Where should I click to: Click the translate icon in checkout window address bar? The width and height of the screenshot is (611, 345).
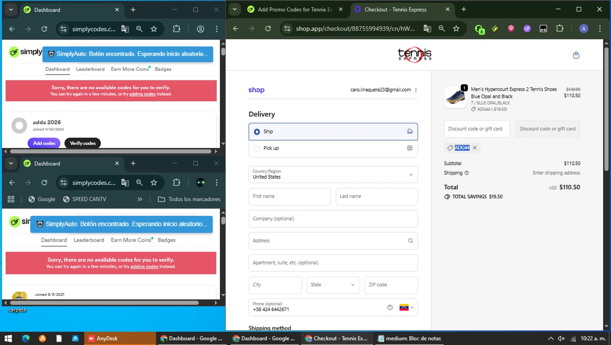click(427, 29)
